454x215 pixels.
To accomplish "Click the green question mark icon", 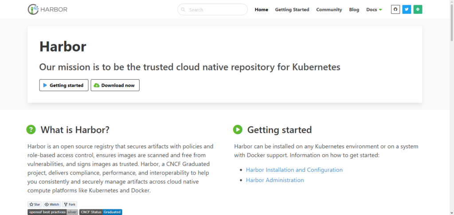I will 31,129.
